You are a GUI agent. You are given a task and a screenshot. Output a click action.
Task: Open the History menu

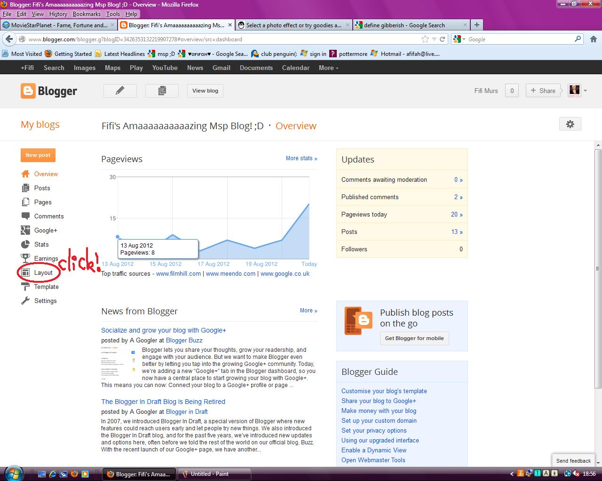tap(58, 14)
